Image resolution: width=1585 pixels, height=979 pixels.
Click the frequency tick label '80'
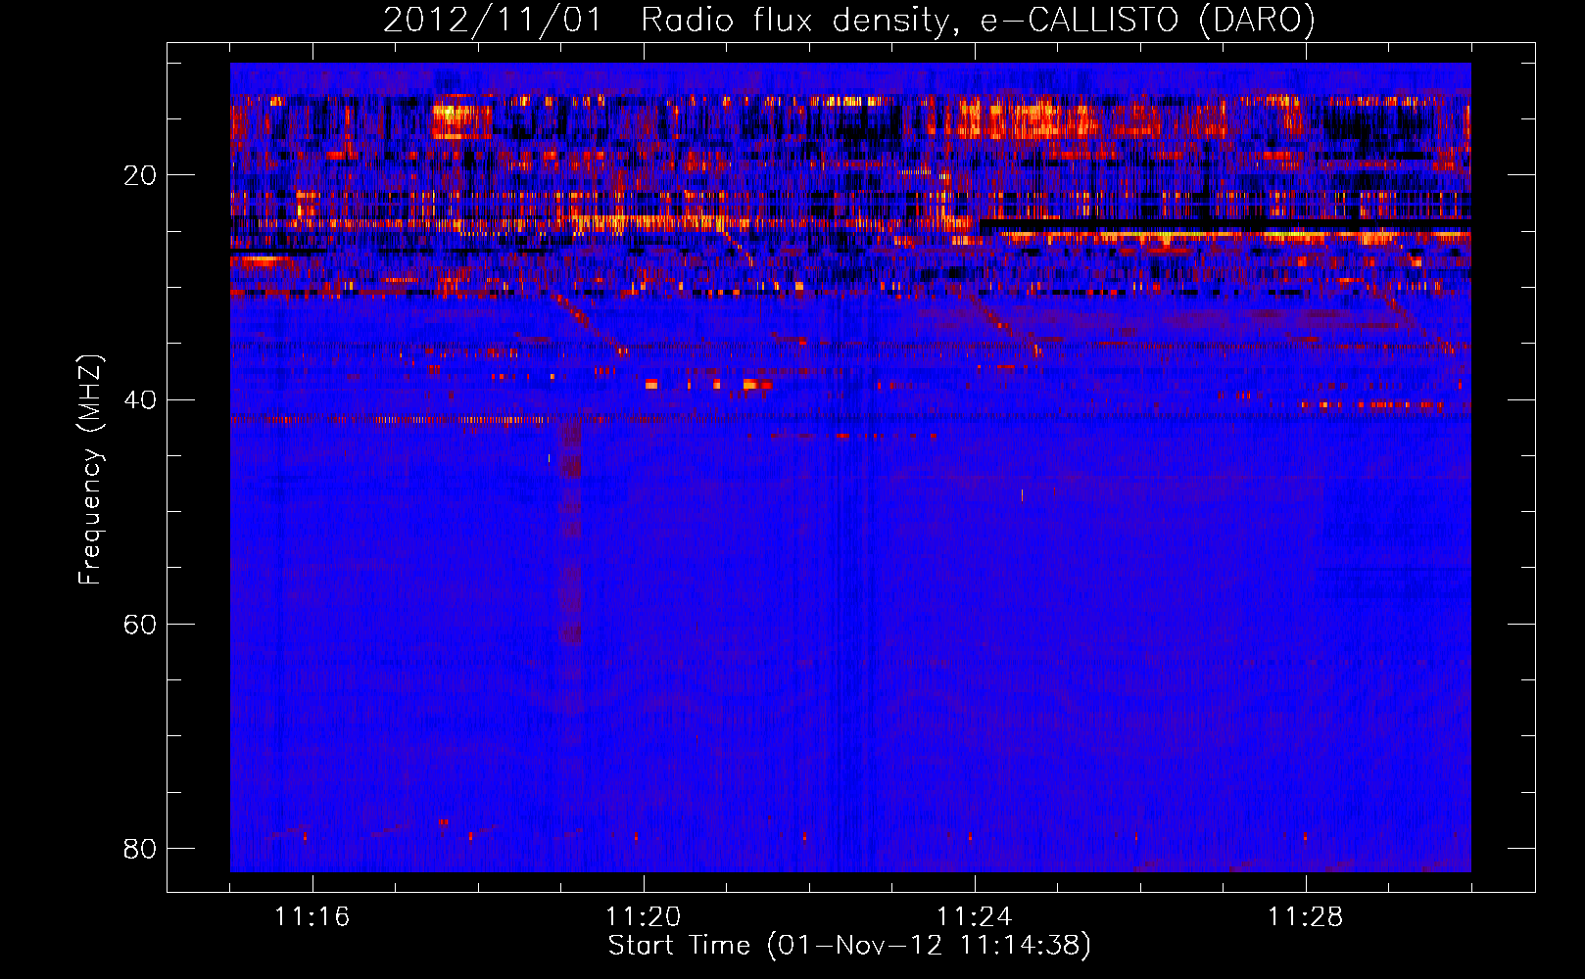pyautogui.click(x=140, y=848)
